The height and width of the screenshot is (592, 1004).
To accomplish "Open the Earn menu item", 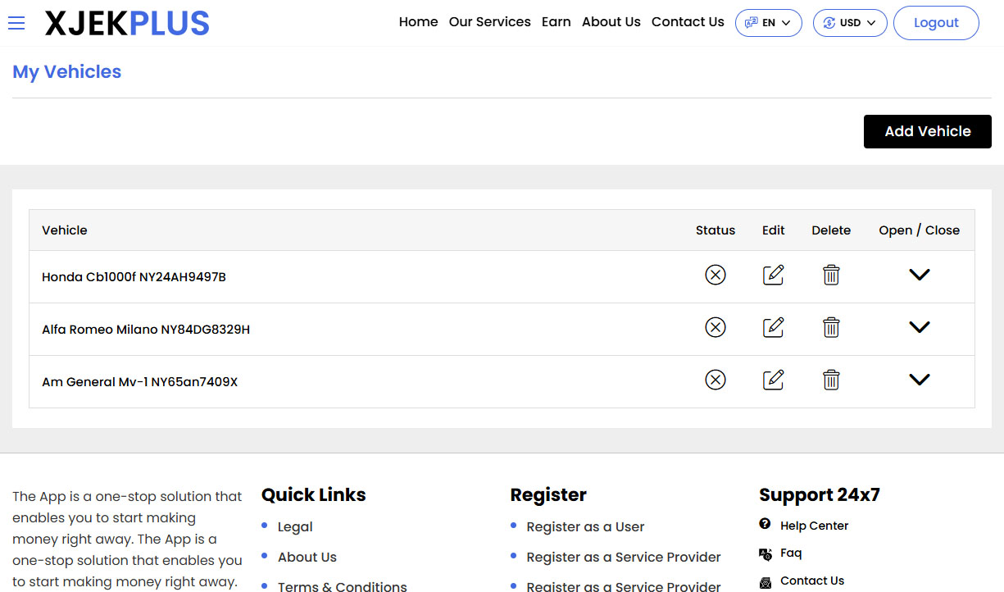I will click(556, 22).
